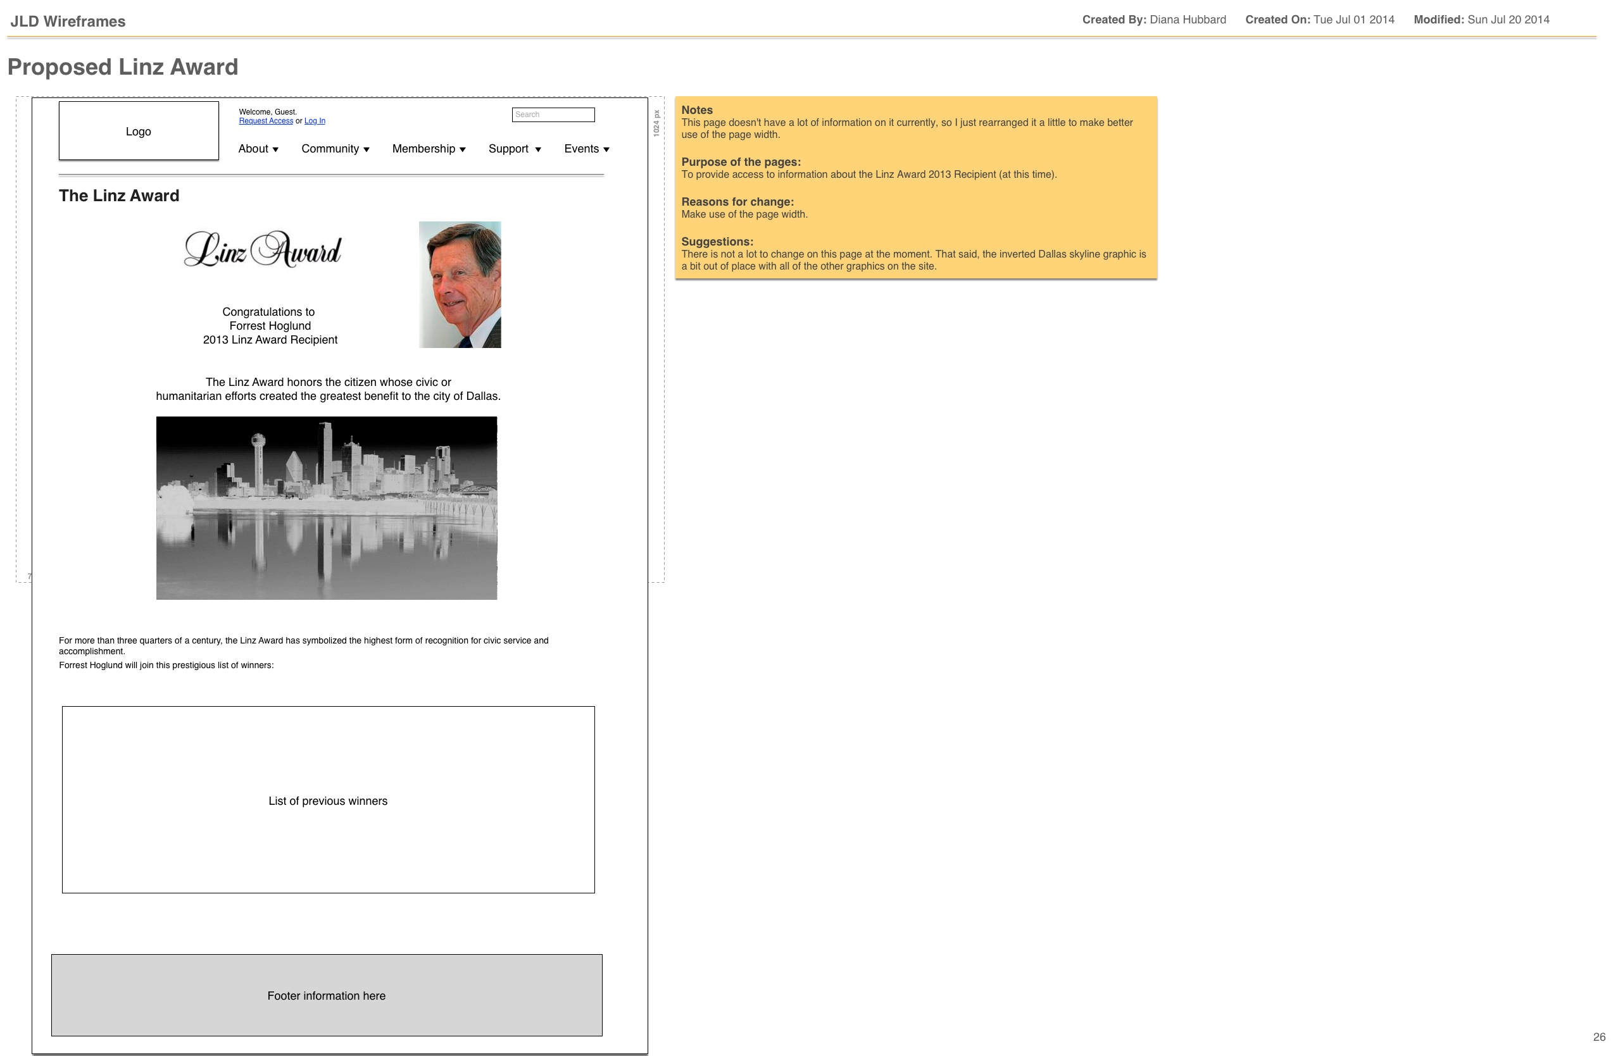The width and height of the screenshot is (1618, 1056).
Task: Click the Logo placeholder box
Action: (x=139, y=131)
